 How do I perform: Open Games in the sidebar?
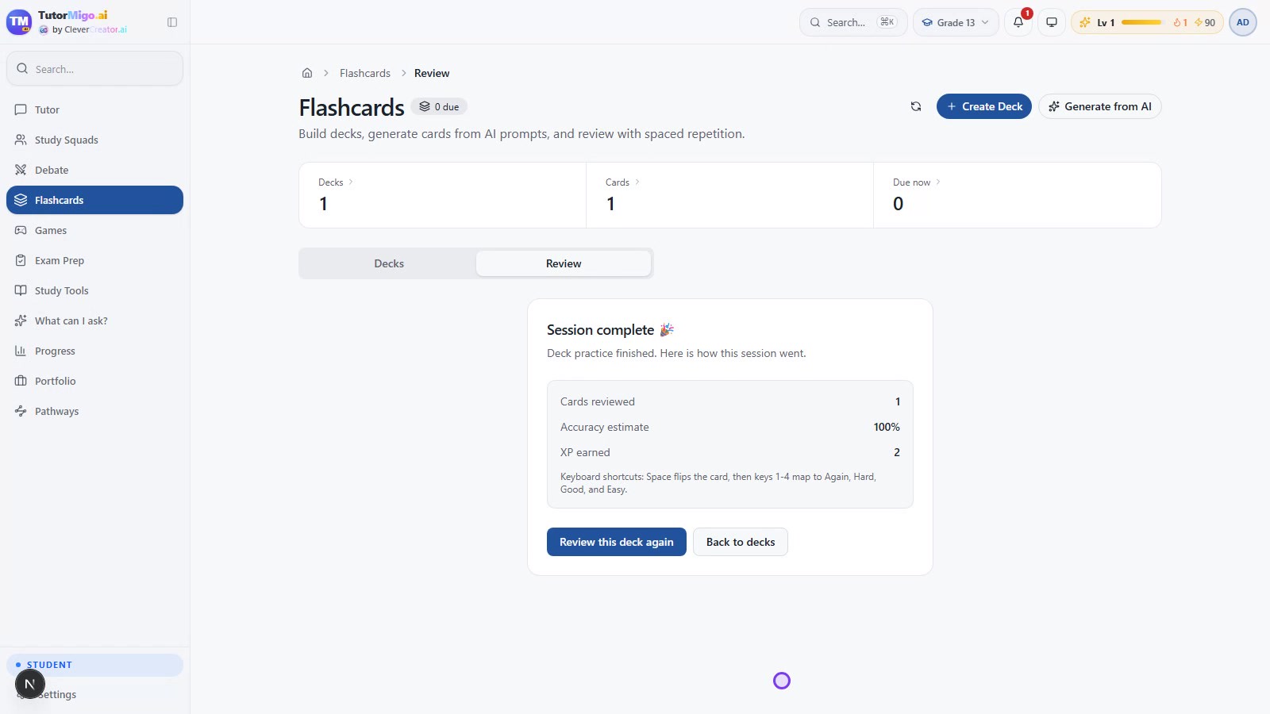(94, 230)
